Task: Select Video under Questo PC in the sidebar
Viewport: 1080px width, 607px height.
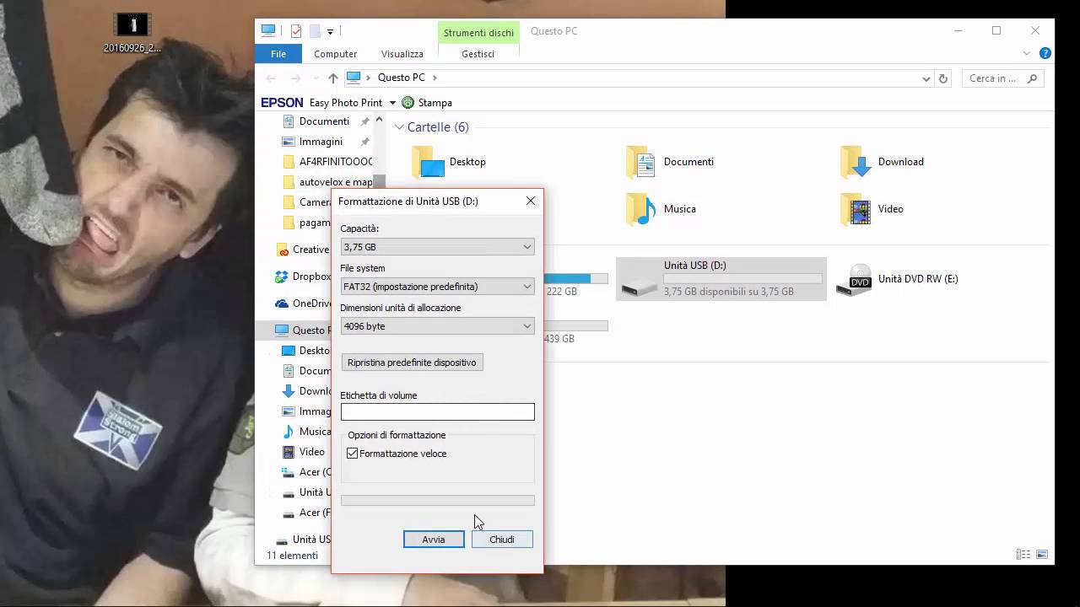Action: tap(304, 452)
